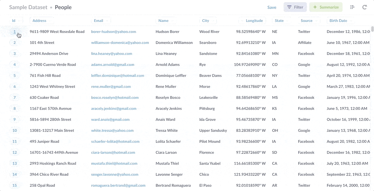Open the Source column header menu

309,21
